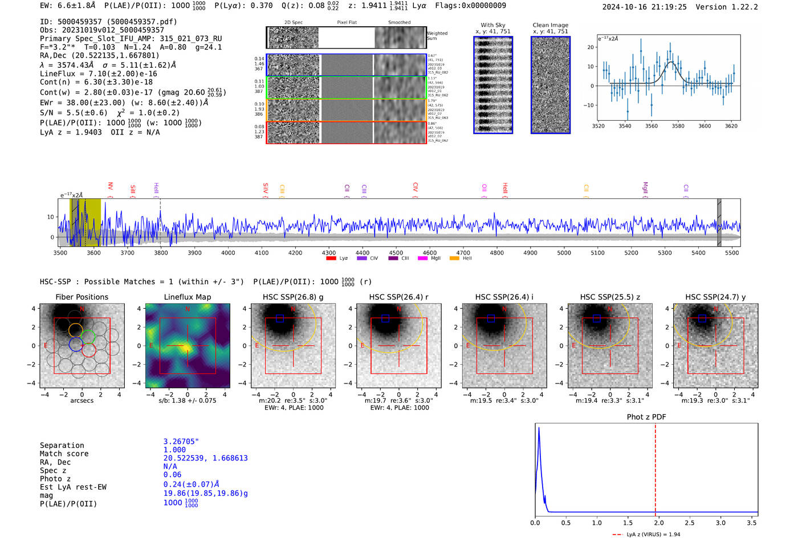The width and height of the screenshot is (798, 543).
Task: Click the Phot z PDF plot
Action: (x=646, y=469)
